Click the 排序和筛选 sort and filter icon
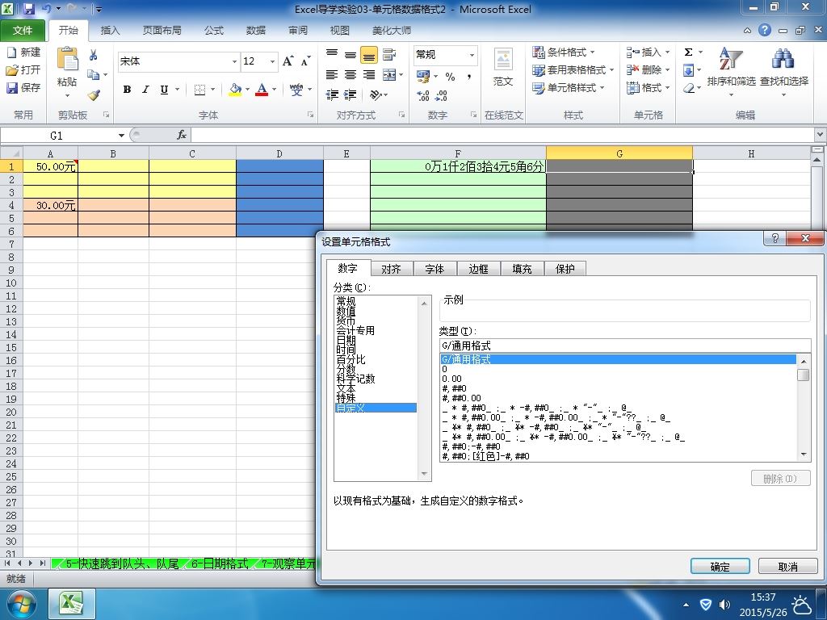This screenshot has width=827, height=620. pos(731,59)
